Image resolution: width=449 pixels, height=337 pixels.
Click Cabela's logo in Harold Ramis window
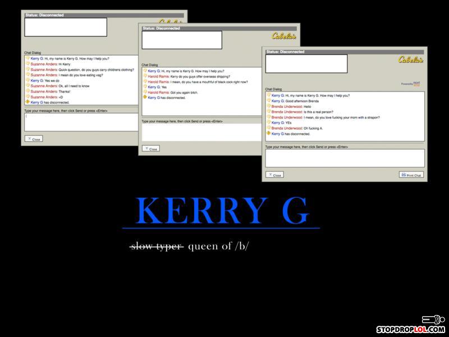[x=284, y=36]
